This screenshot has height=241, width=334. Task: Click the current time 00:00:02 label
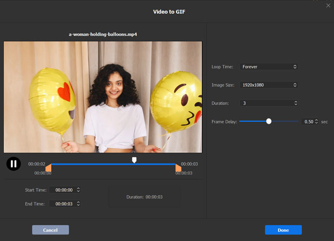[37, 164]
